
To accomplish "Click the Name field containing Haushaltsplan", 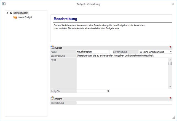I will 93,52.
